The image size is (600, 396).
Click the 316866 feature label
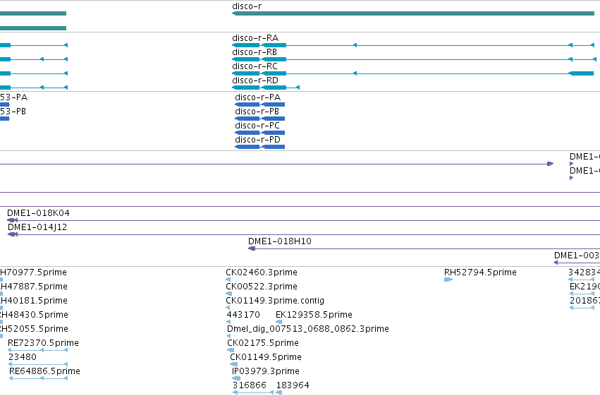pyautogui.click(x=250, y=385)
